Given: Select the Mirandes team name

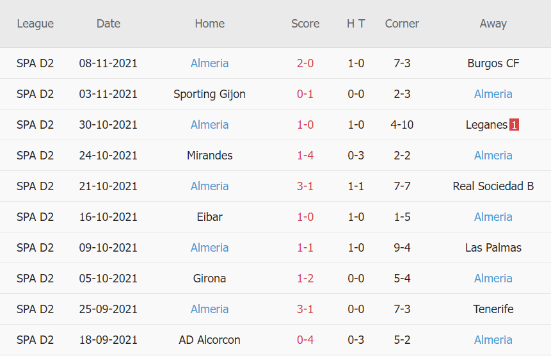Looking at the screenshot, I should [x=209, y=156].
